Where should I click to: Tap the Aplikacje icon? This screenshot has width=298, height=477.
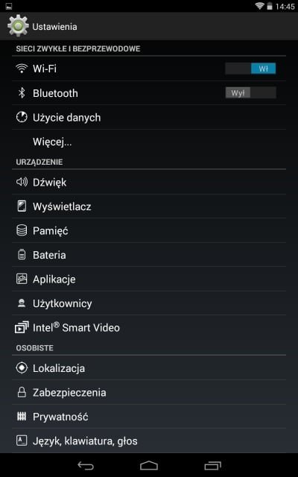click(x=22, y=279)
